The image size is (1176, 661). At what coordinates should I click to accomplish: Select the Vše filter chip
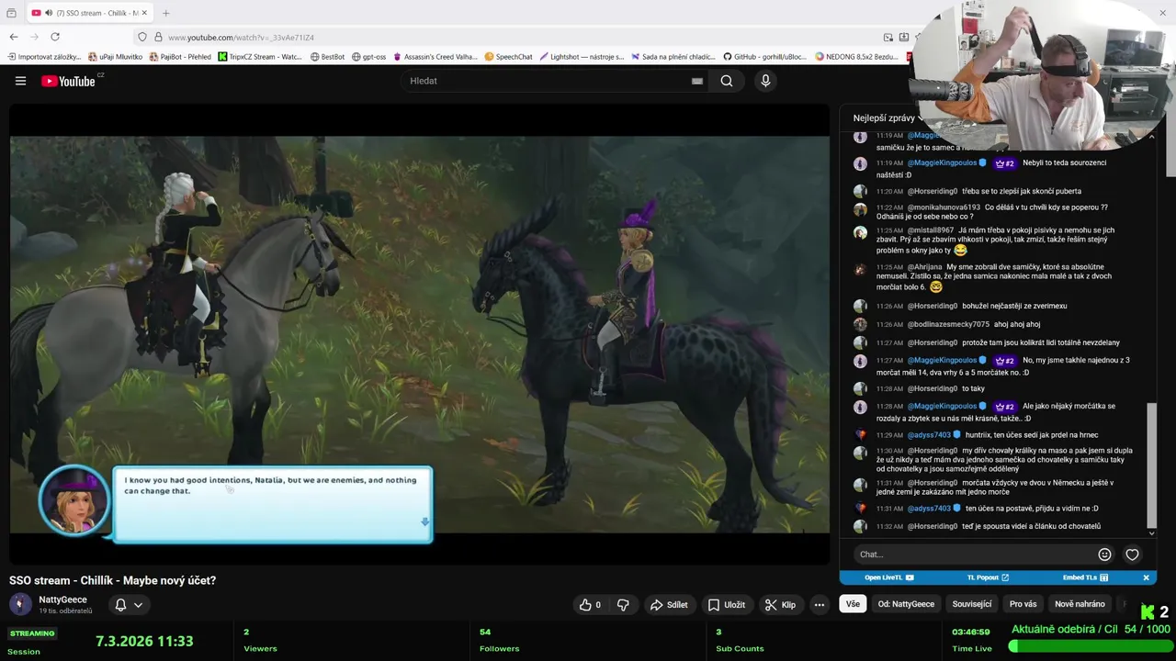853,604
